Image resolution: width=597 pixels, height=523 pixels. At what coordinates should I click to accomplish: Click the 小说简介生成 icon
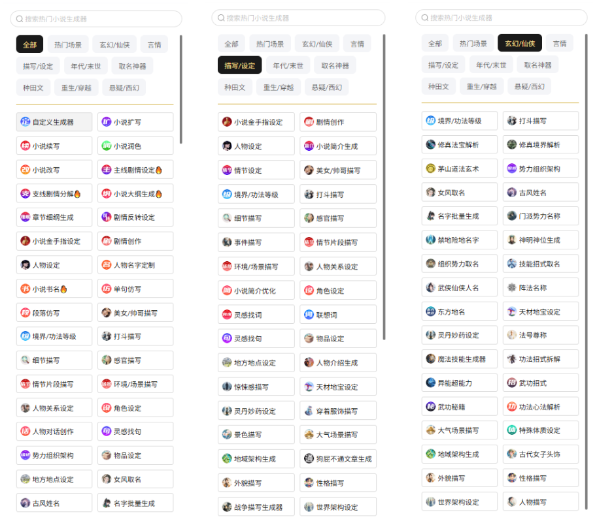coord(309,146)
